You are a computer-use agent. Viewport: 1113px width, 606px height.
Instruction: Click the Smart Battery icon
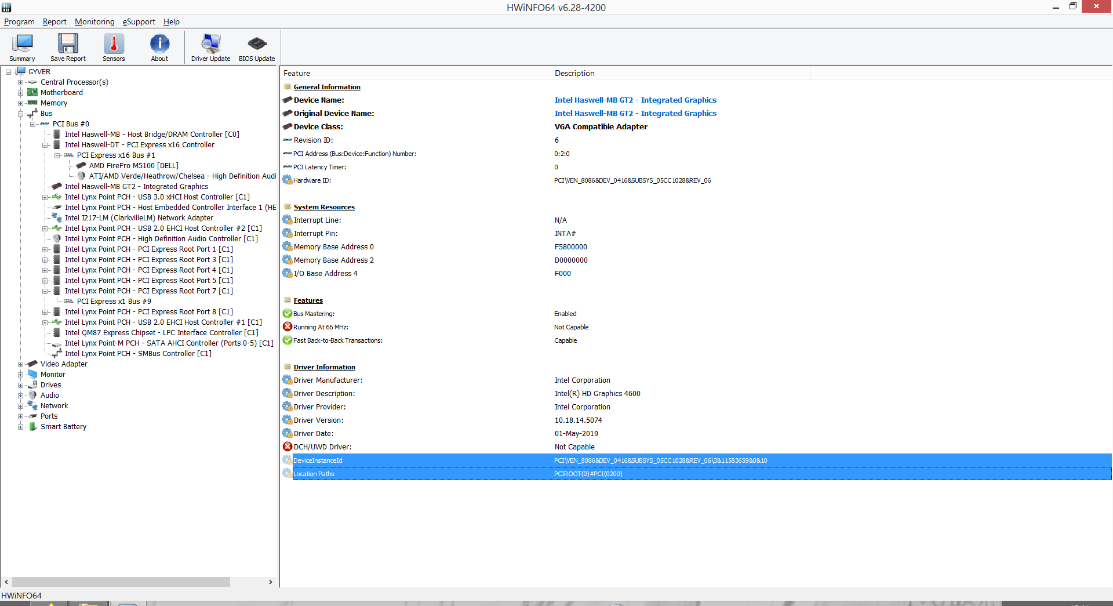(x=32, y=427)
